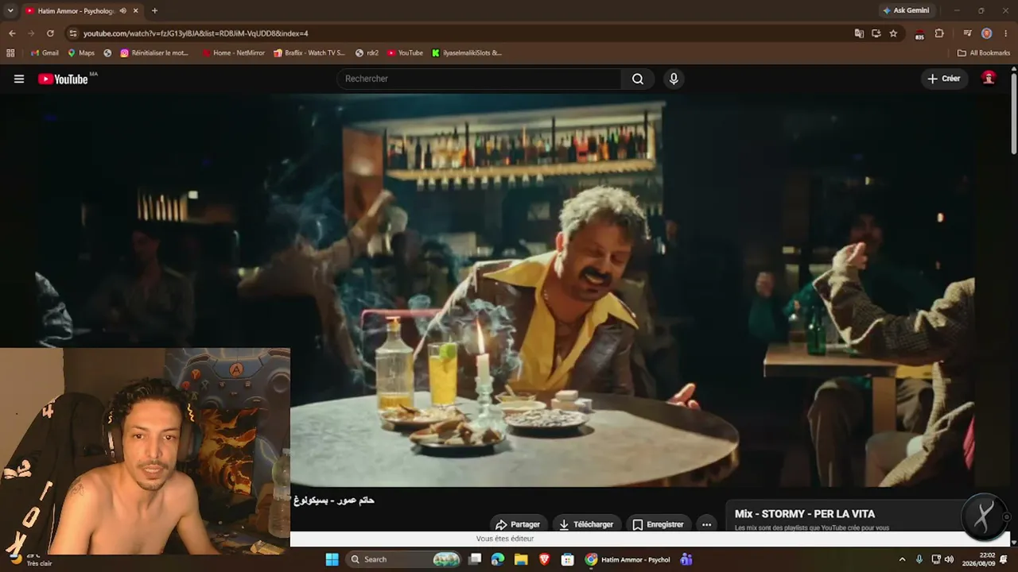1018x572 pixels.
Task: Click the Ask Gemini button
Action: pos(906,10)
